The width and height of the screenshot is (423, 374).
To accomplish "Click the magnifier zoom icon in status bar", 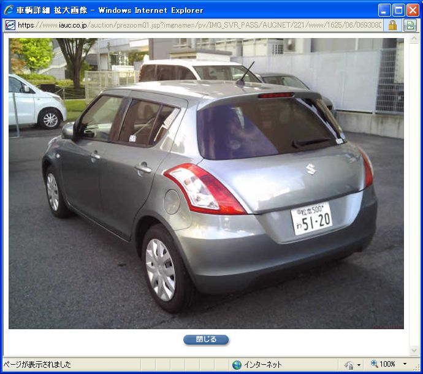I will (374, 364).
